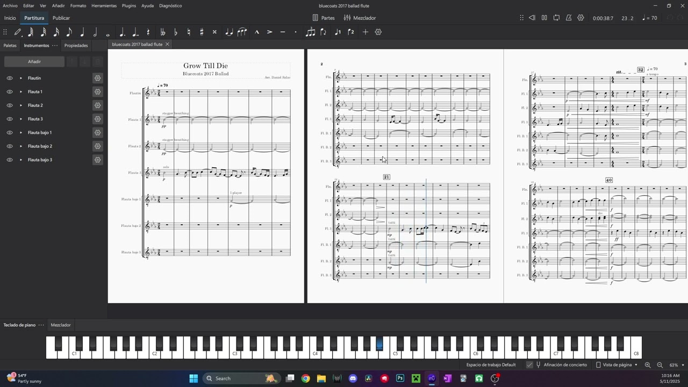688x387 pixels.
Task: Expand the Flauta bajo 2 row
Action: click(21, 146)
